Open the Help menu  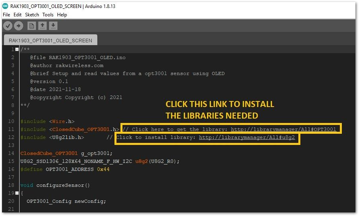coord(62,15)
